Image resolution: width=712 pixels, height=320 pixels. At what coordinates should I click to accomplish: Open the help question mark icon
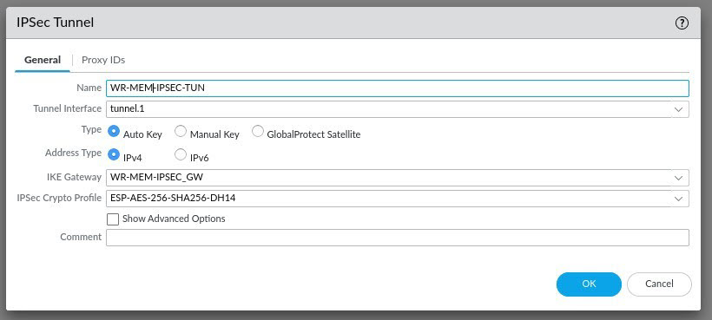coord(682,23)
